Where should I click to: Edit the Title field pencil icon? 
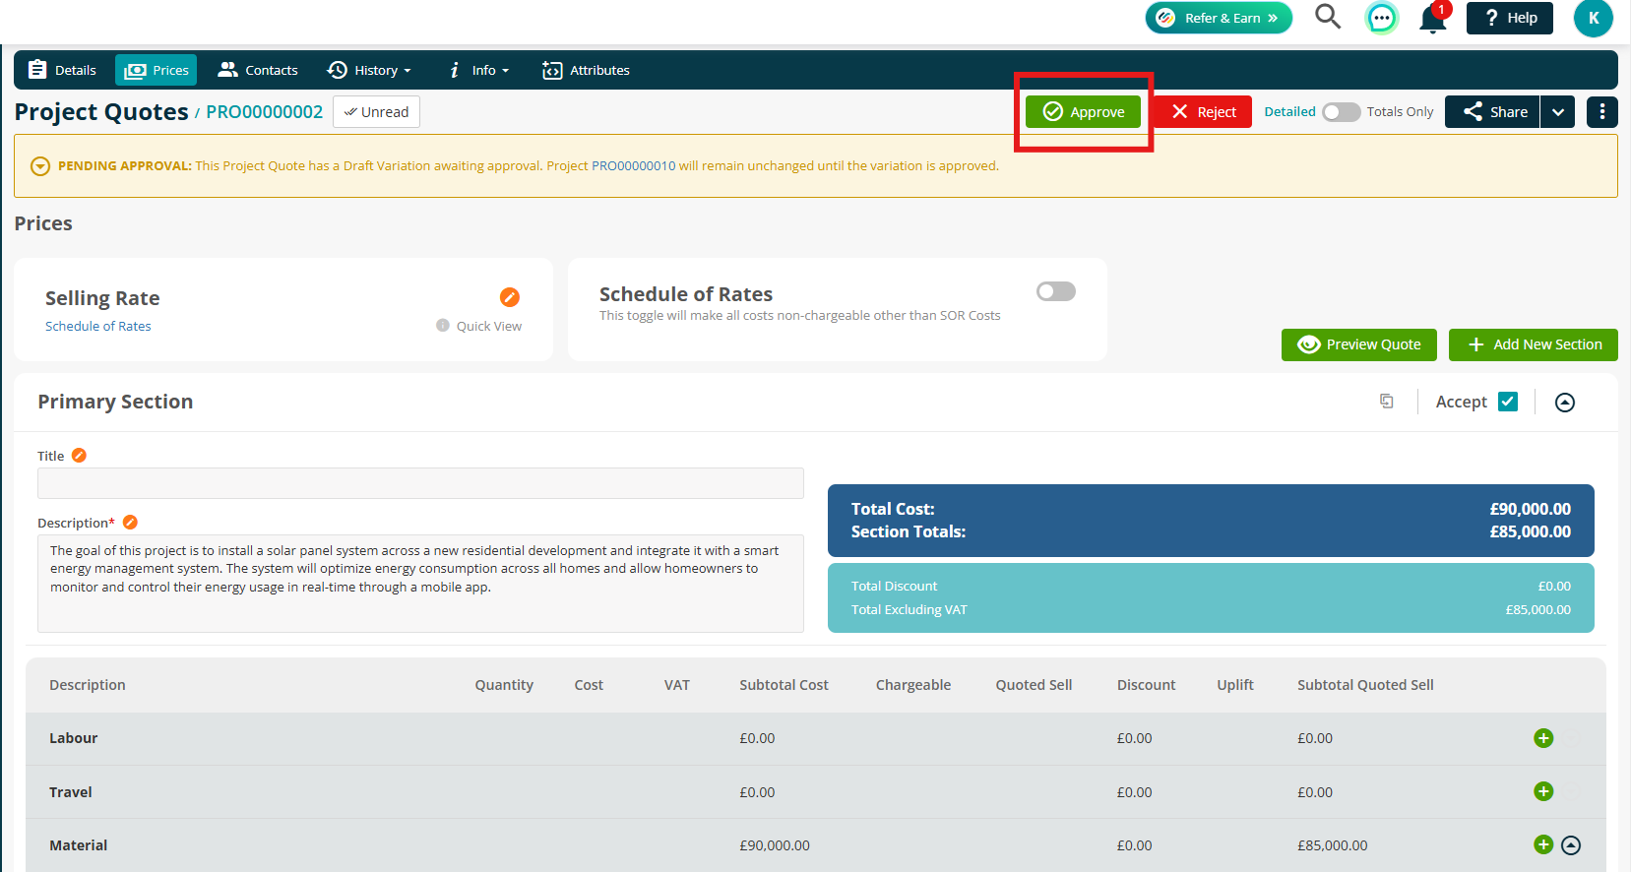click(80, 456)
